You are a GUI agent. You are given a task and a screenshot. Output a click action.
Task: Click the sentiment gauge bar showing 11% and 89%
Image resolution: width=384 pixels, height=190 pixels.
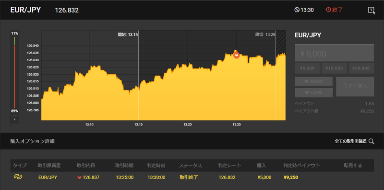[x=14, y=72]
